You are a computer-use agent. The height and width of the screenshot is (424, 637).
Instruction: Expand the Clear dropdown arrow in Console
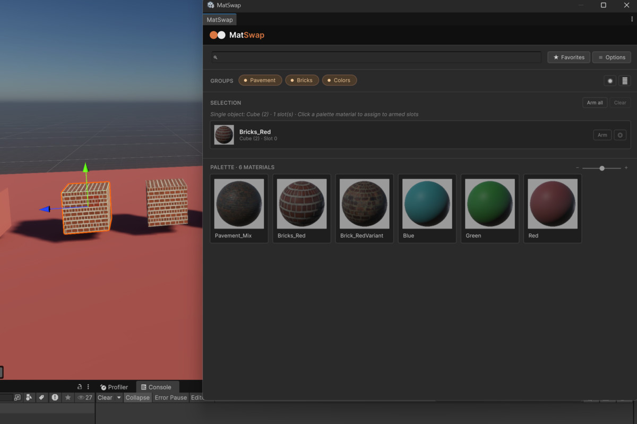click(x=119, y=397)
